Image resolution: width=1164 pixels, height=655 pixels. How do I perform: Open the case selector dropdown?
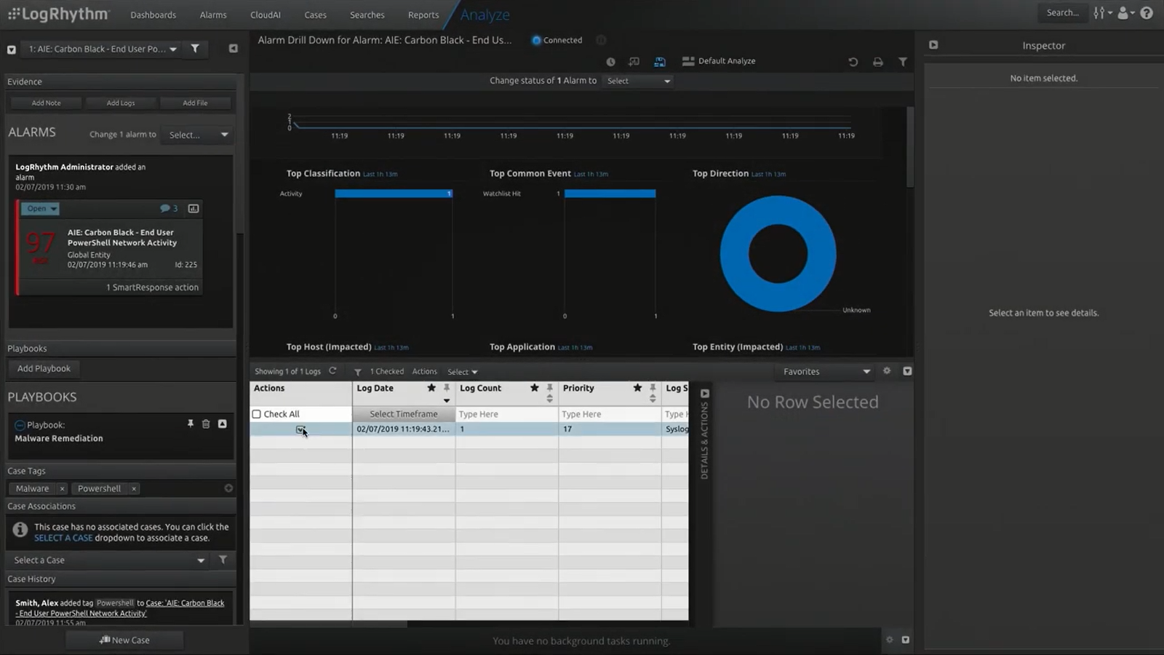click(x=102, y=49)
